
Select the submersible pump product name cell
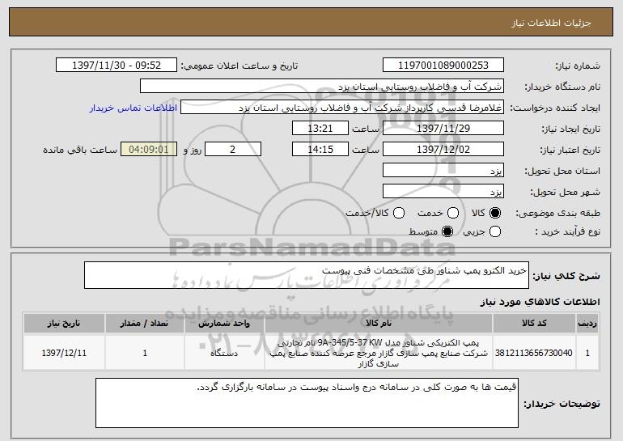click(379, 353)
